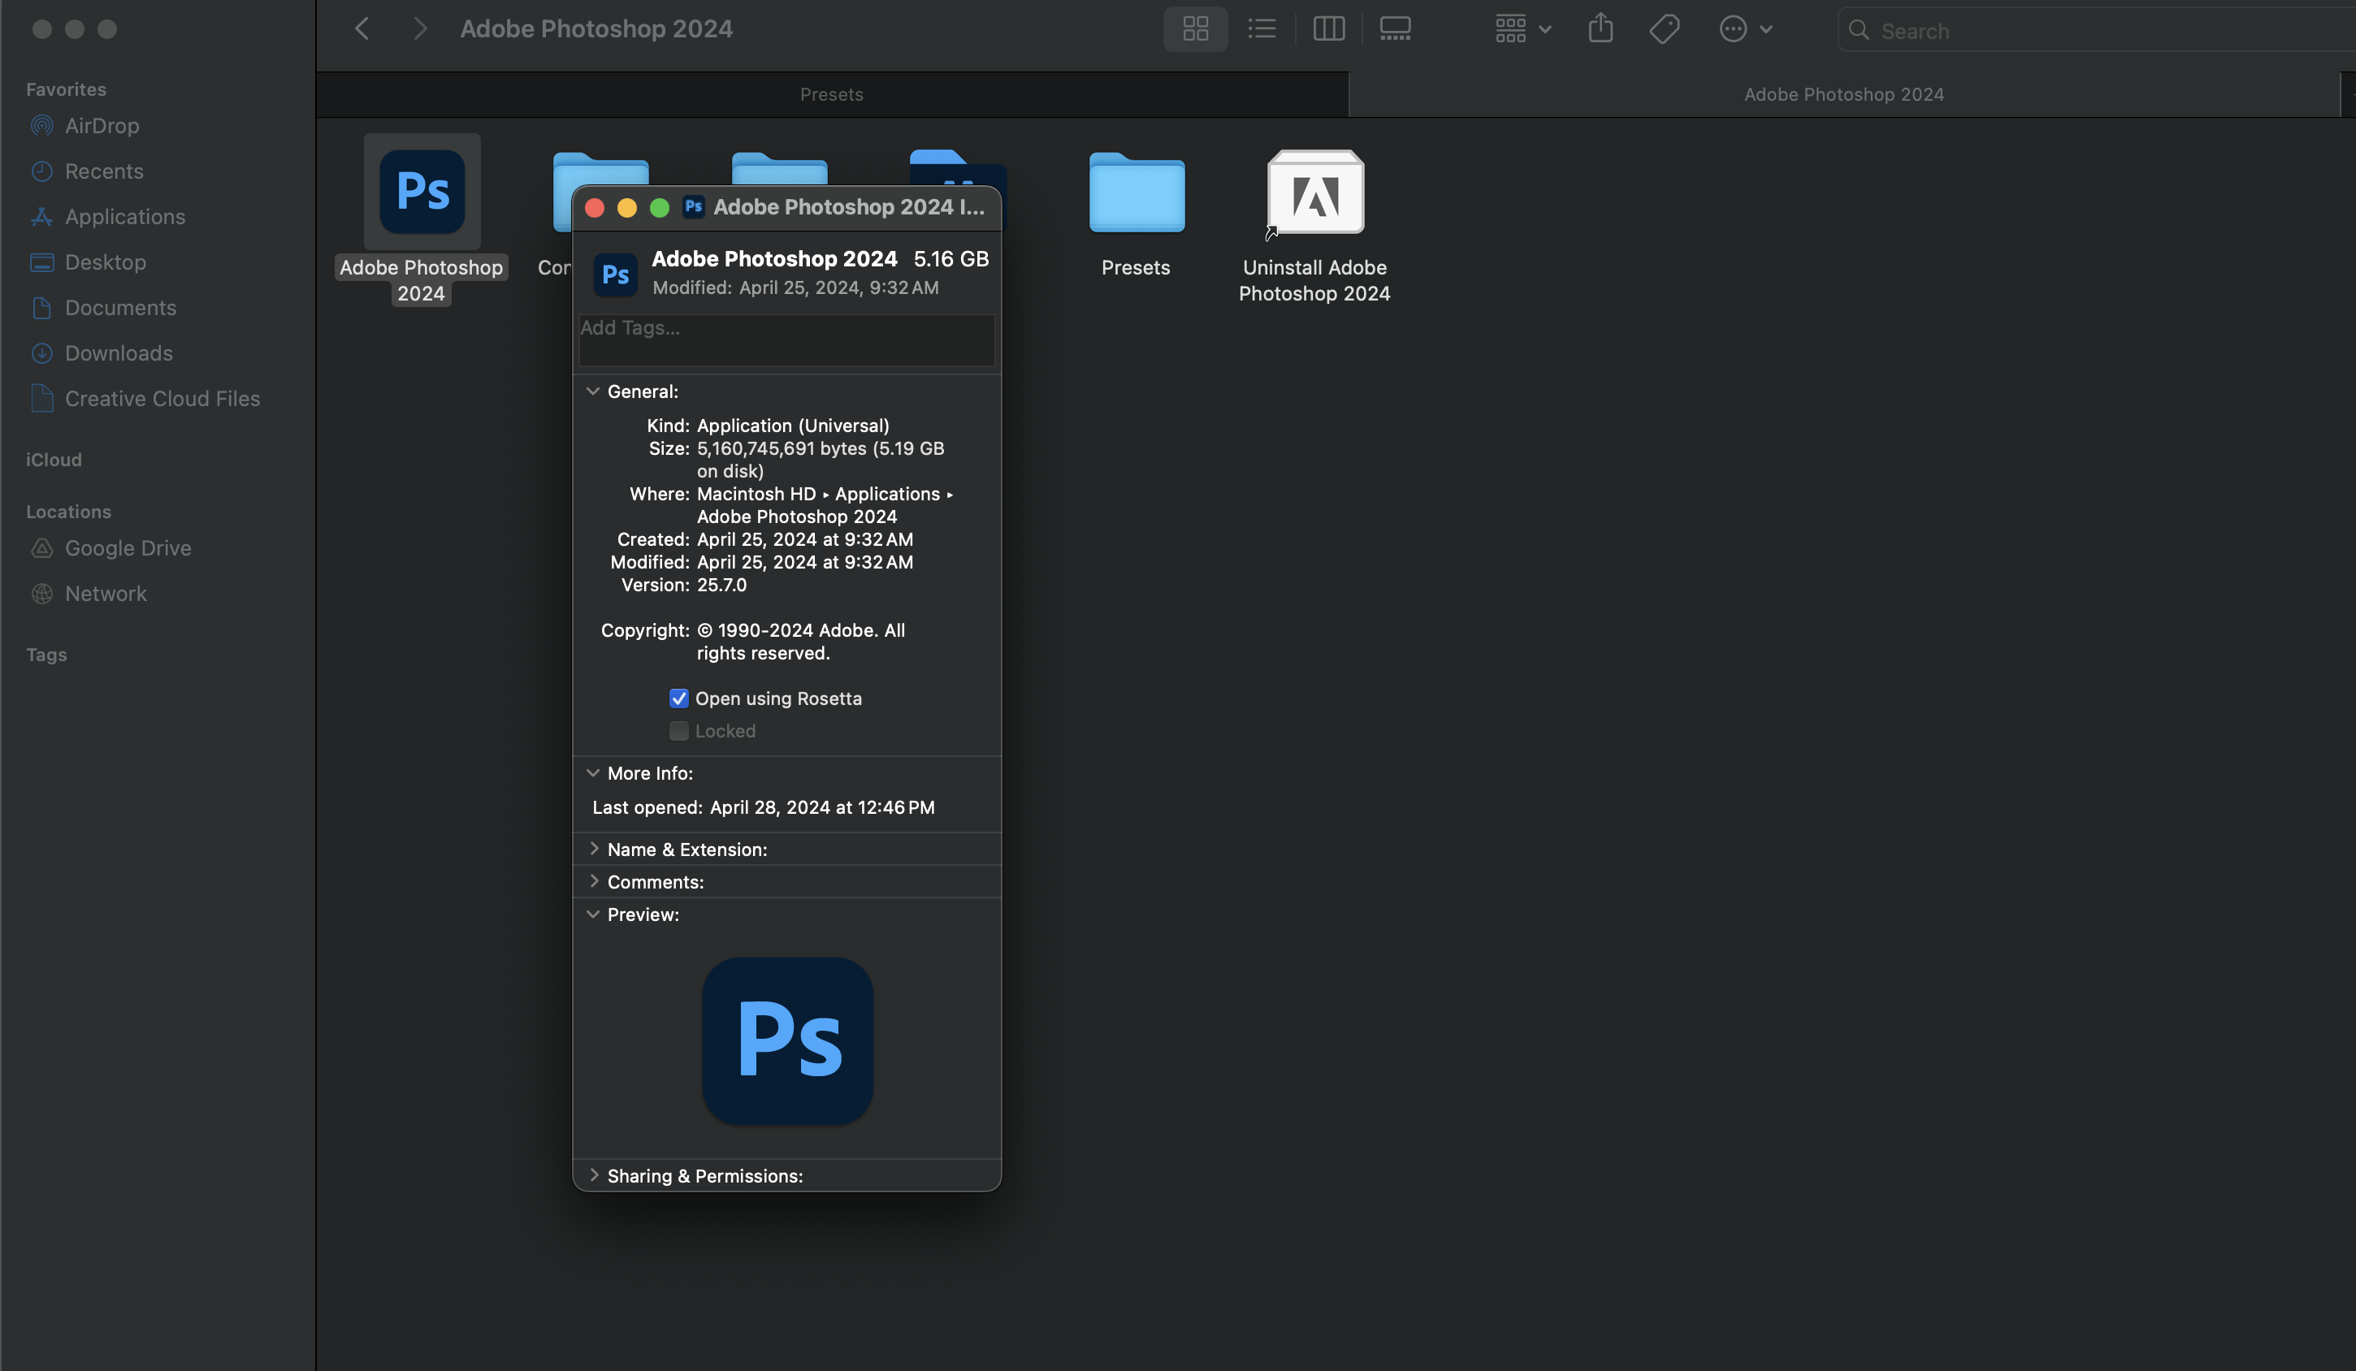The image size is (2356, 1371).
Task: Switch to list view in the toolbar
Action: pyautogui.click(x=1261, y=29)
